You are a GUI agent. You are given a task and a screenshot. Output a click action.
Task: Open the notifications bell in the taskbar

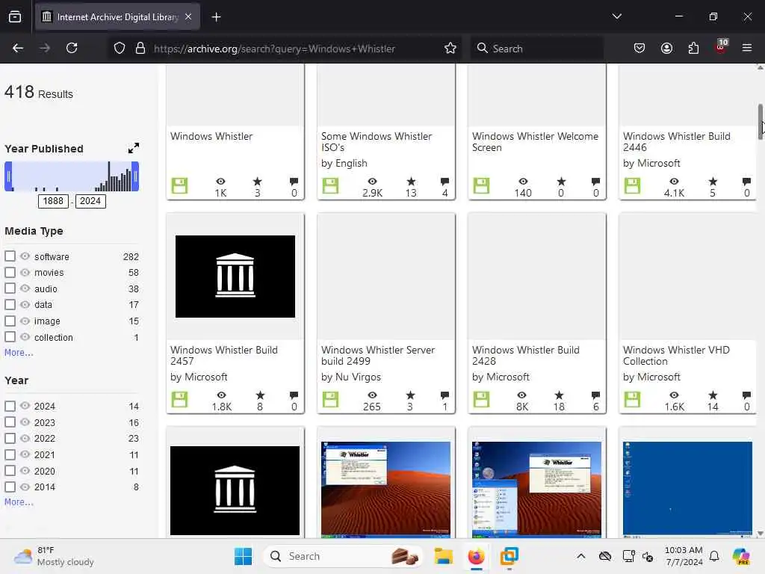(714, 556)
